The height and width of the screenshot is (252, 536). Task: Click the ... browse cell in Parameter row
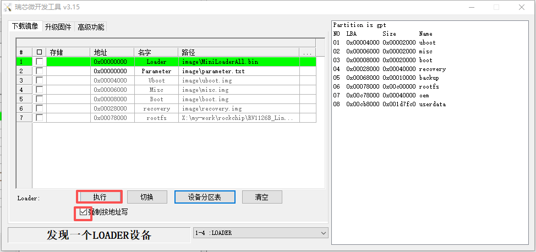pos(307,71)
